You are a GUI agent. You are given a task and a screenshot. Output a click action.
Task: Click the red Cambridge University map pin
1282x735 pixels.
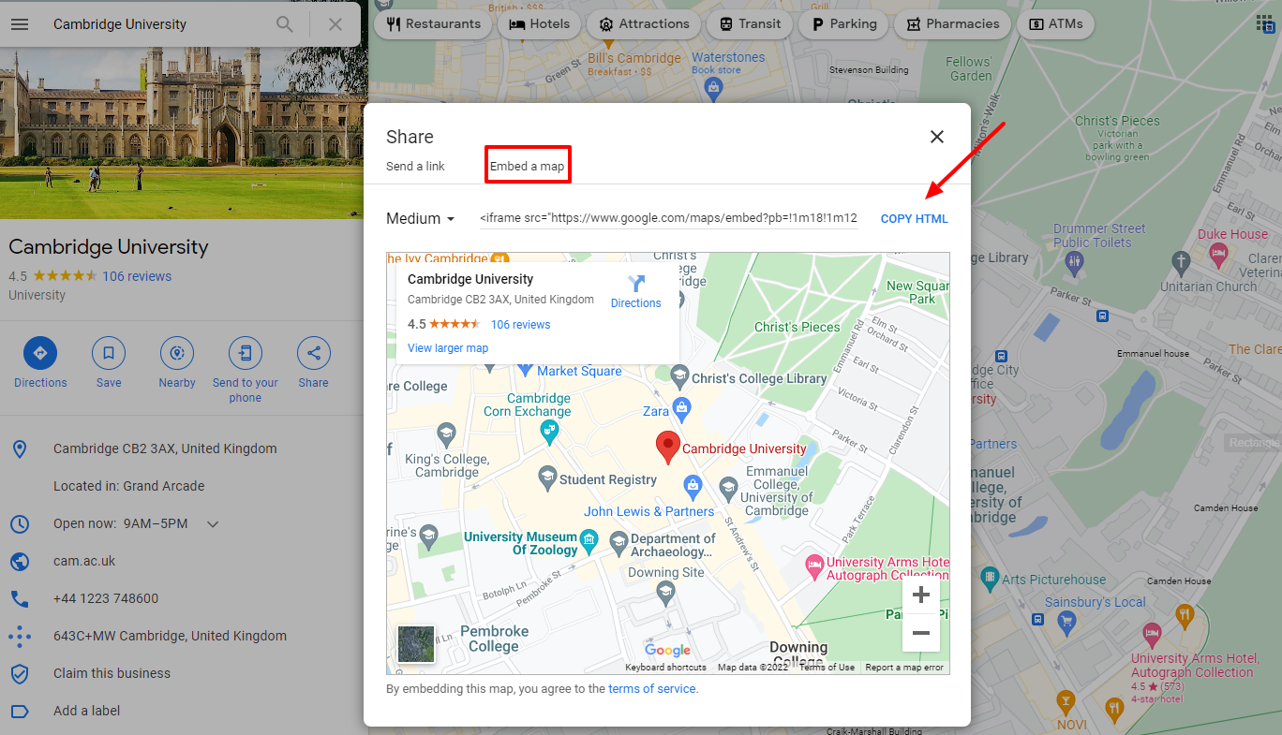click(x=667, y=448)
